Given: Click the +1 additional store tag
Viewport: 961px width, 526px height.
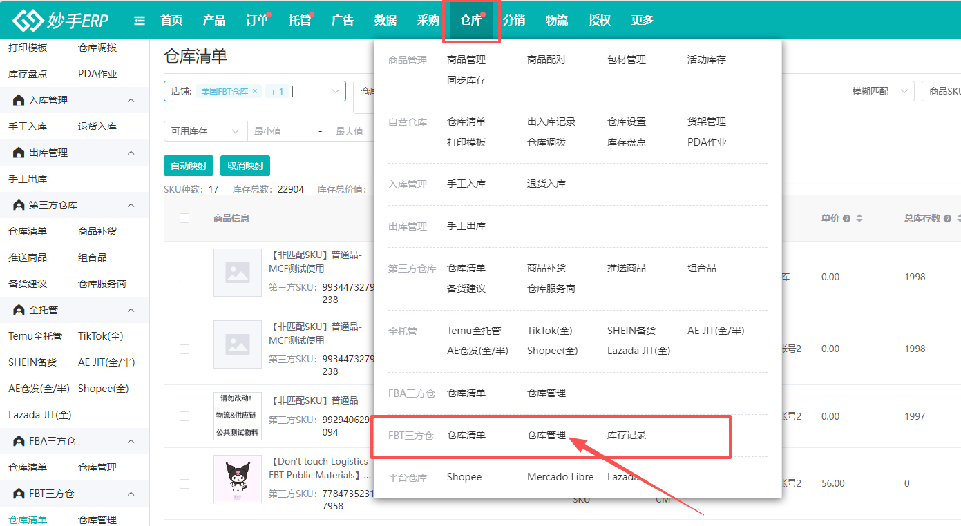Looking at the screenshot, I should [276, 91].
